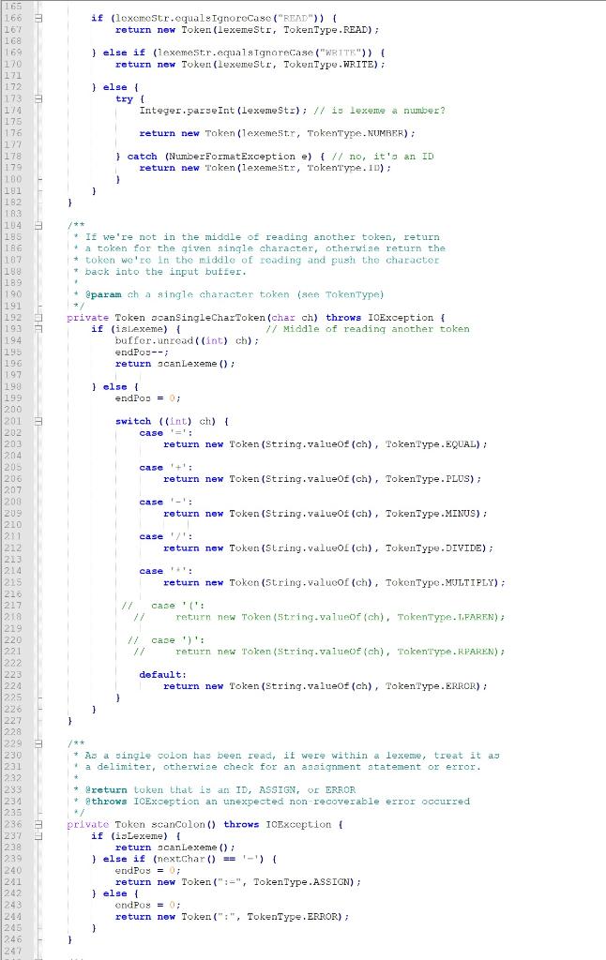Image resolution: width=606 pixels, height=960 pixels.
Task: Click TokenType.ERROR on line 244
Action: tap(295, 917)
